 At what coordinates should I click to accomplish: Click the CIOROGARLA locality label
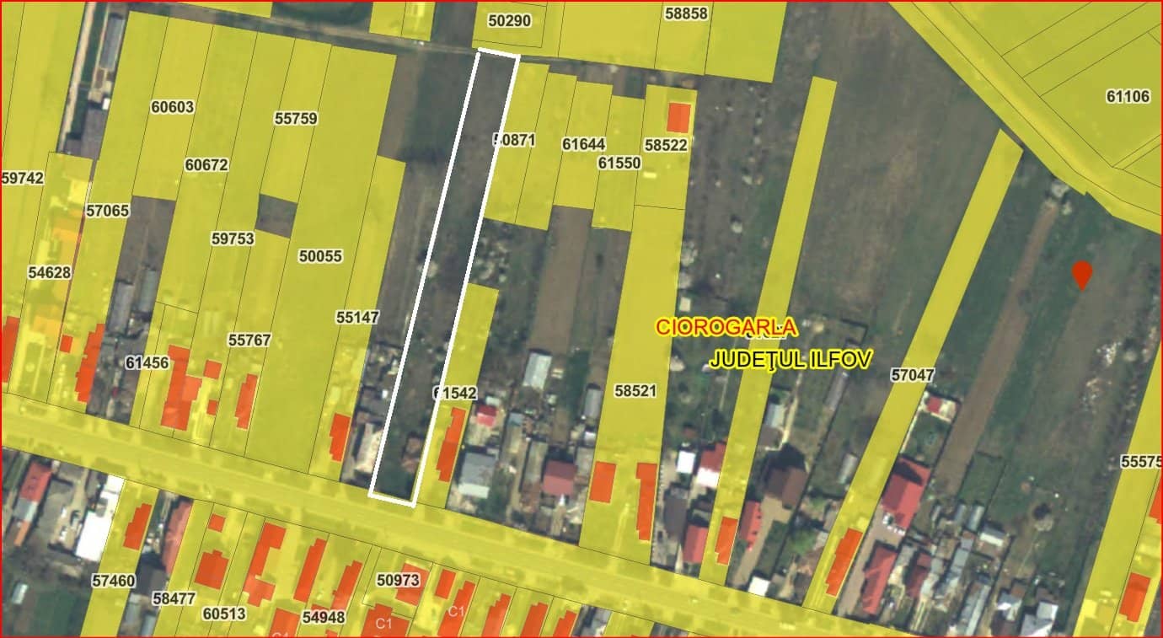(726, 326)
